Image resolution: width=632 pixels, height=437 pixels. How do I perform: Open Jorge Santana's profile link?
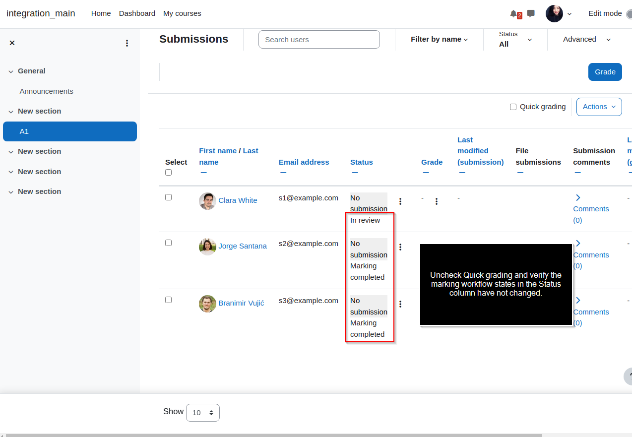[243, 246]
